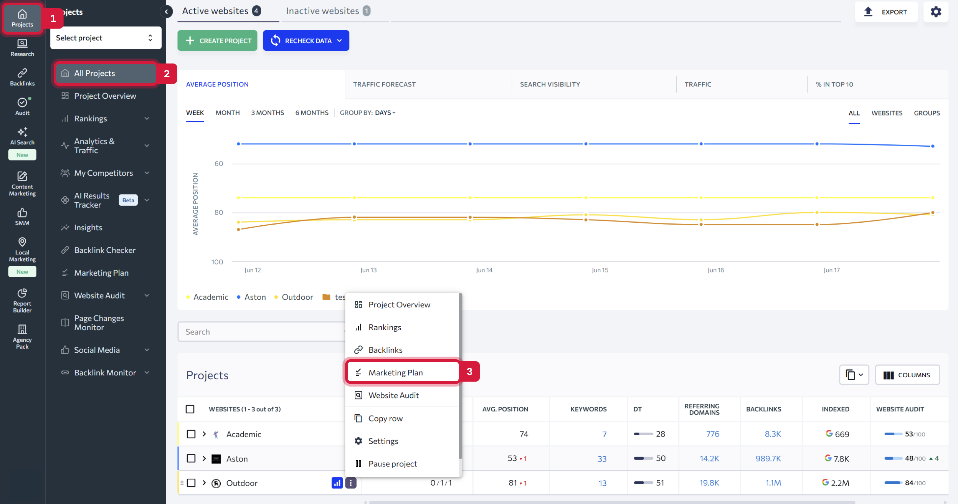The image size is (958, 504).
Task: Click the test group folder icon in legend
Action: (326, 297)
